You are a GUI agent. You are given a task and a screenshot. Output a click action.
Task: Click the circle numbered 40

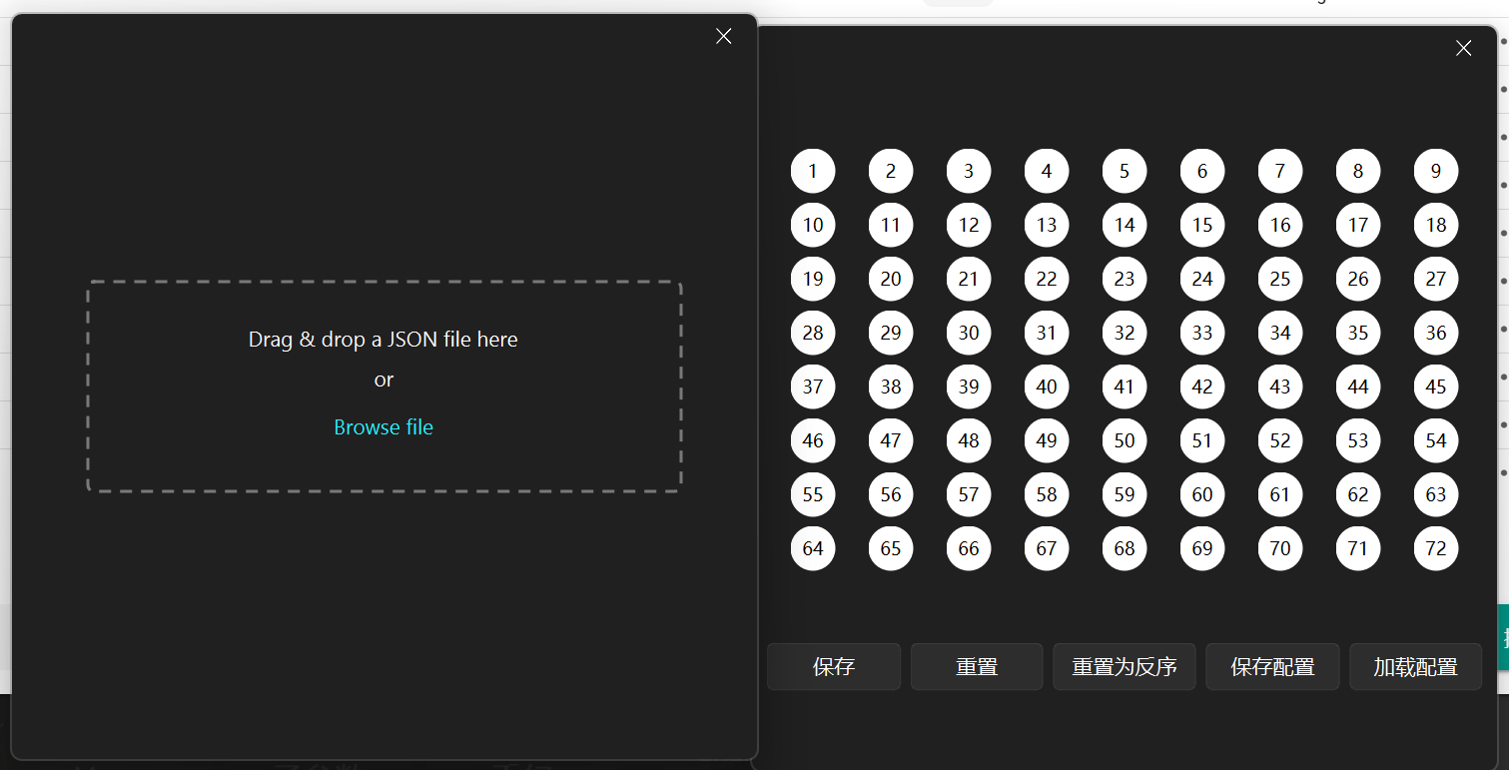tap(1047, 386)
